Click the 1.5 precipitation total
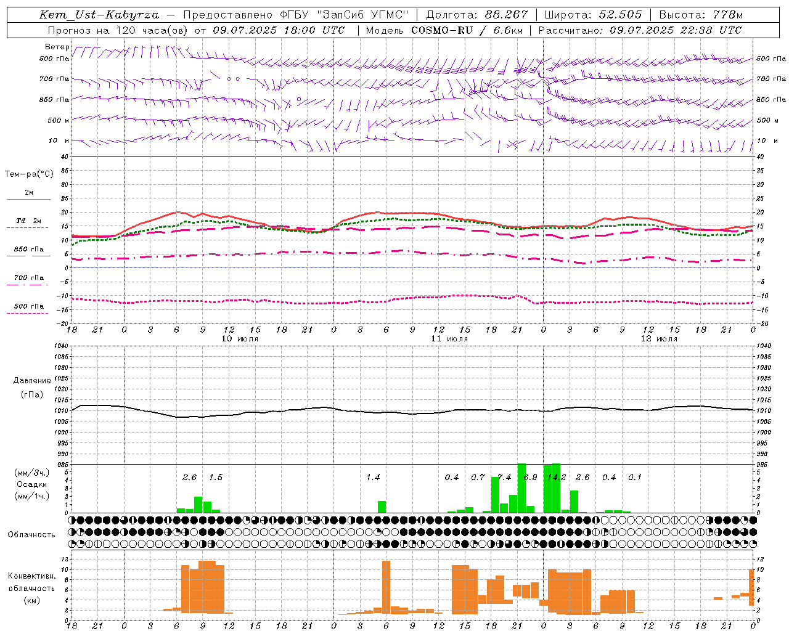Image resolution: width=789 pixels, height=631 pixels. [x=216, y=478]
